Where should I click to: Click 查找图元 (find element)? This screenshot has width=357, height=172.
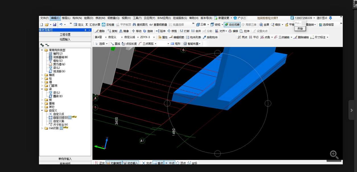(x=140, y=25)
